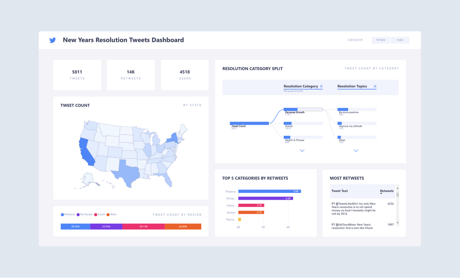
Task: Select the Resolution Topics filter header
Action: click(x=352, y=86)
